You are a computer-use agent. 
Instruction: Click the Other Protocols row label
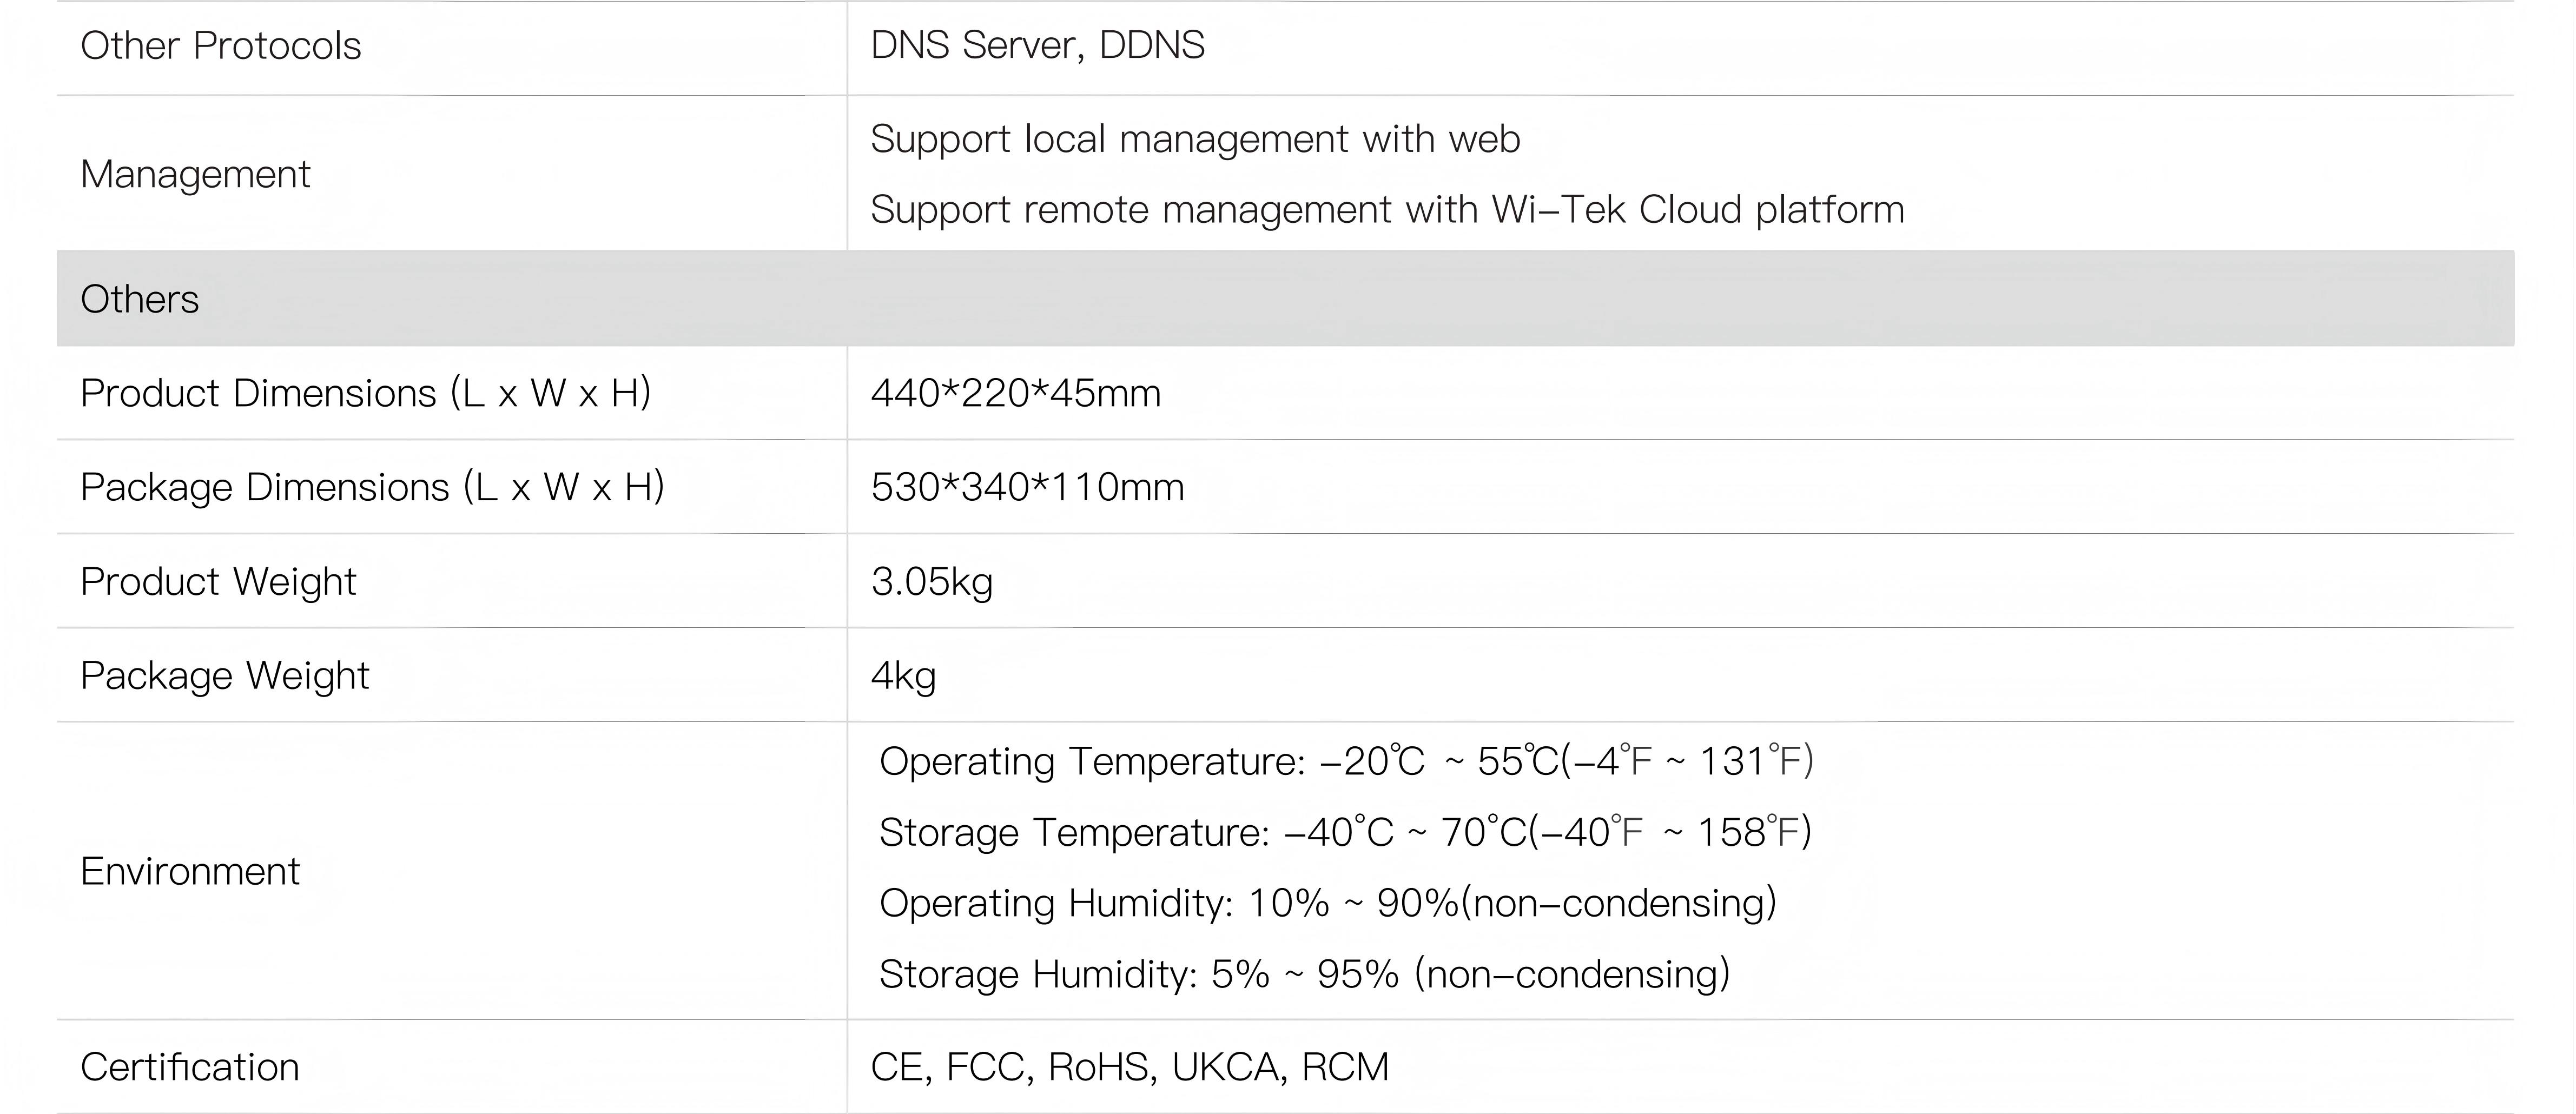tap(220, 46)
